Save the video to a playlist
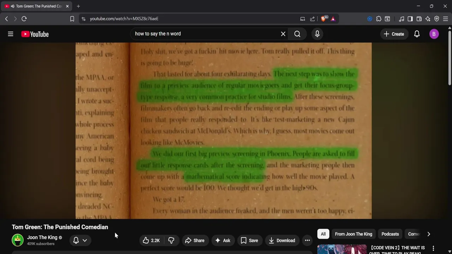 pyautogui.click(x=249, y=241)
